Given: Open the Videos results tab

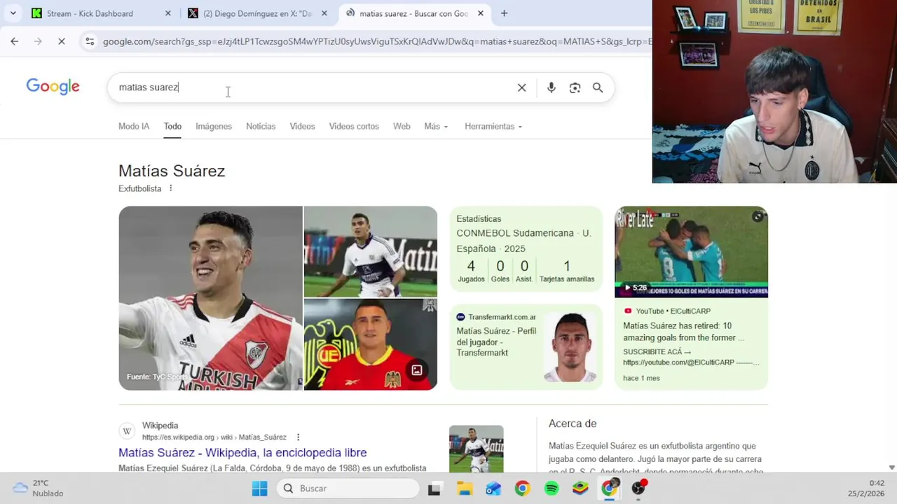Looking at the screenshot, I should pyautogui.click(x=302, y=126).
